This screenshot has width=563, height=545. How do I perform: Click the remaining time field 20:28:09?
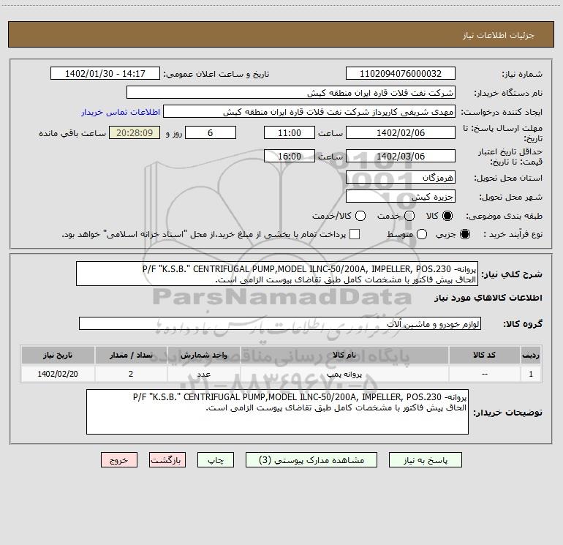point(135,133)
